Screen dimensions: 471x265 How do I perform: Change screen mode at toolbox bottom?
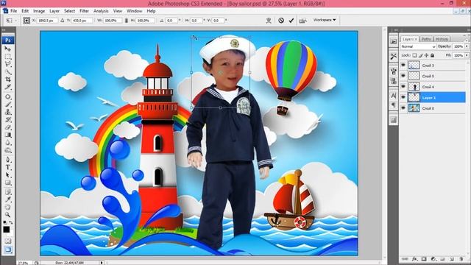[x=8, y=250]
